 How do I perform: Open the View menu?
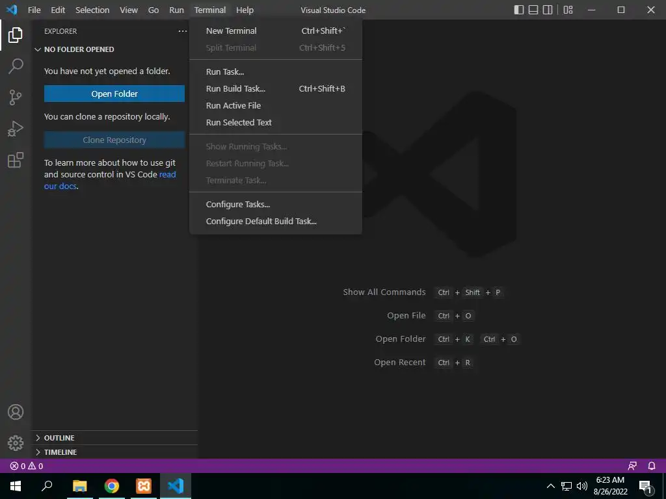point(129,10)
